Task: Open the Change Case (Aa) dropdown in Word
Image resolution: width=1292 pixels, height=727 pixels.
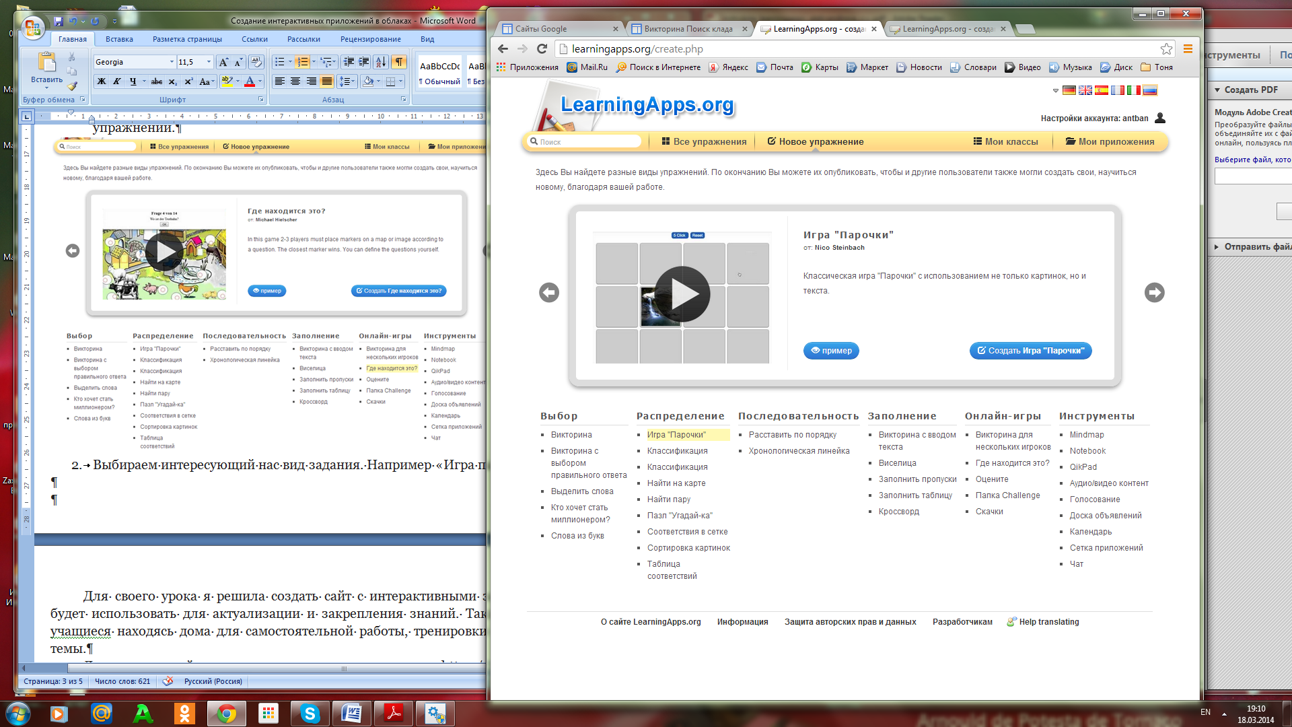Action: [x=207, y=81]
